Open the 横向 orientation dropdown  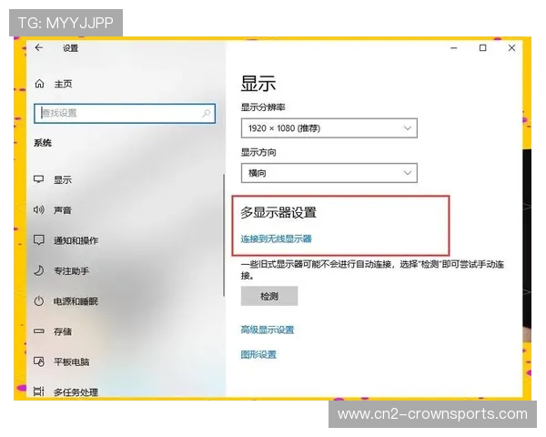[329, 173]
